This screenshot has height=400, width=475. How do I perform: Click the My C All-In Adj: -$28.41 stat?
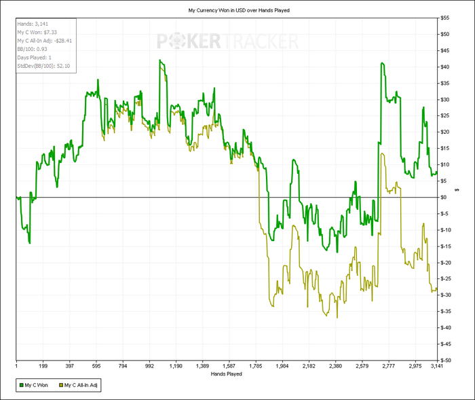[x=45, y=41]
